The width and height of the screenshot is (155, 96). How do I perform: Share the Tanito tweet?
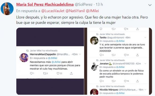tap(137, 55)
